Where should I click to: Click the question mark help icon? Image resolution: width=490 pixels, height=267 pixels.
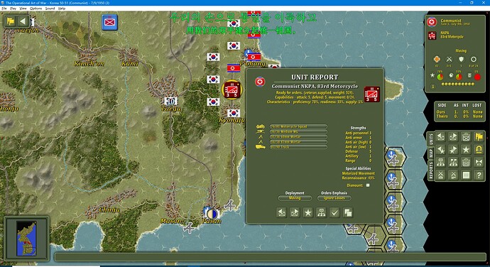pyautogui.click(x=479, y=175)
